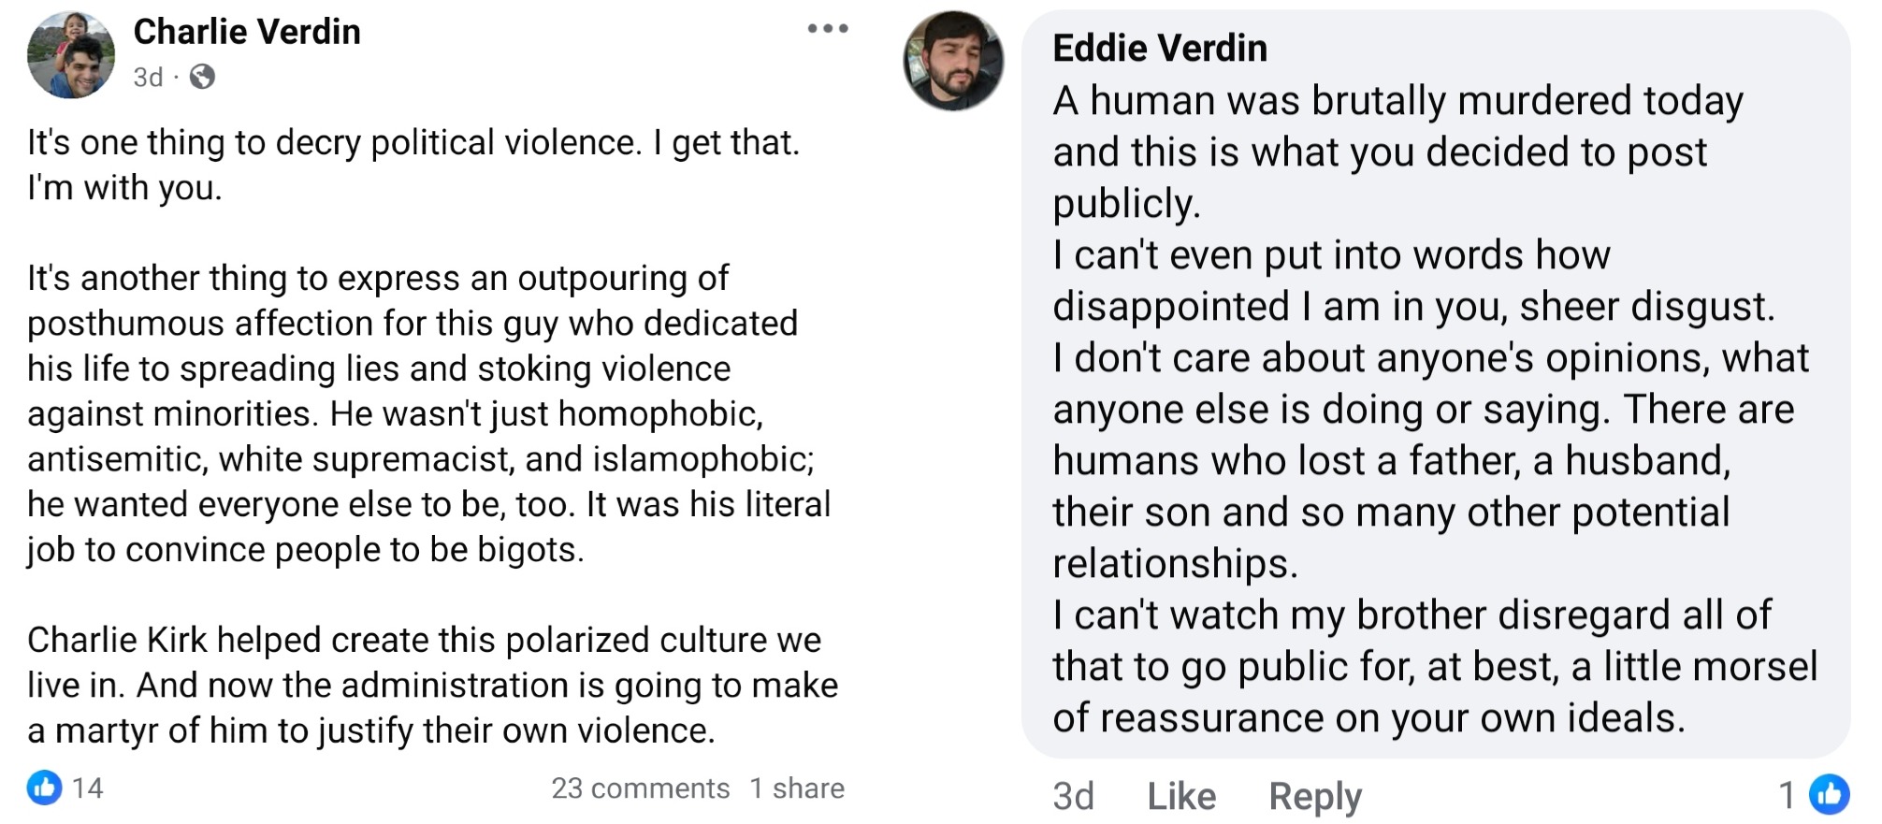Click the blue thumbs-up icon on Eddie's comment

[x=1829, y=794]
